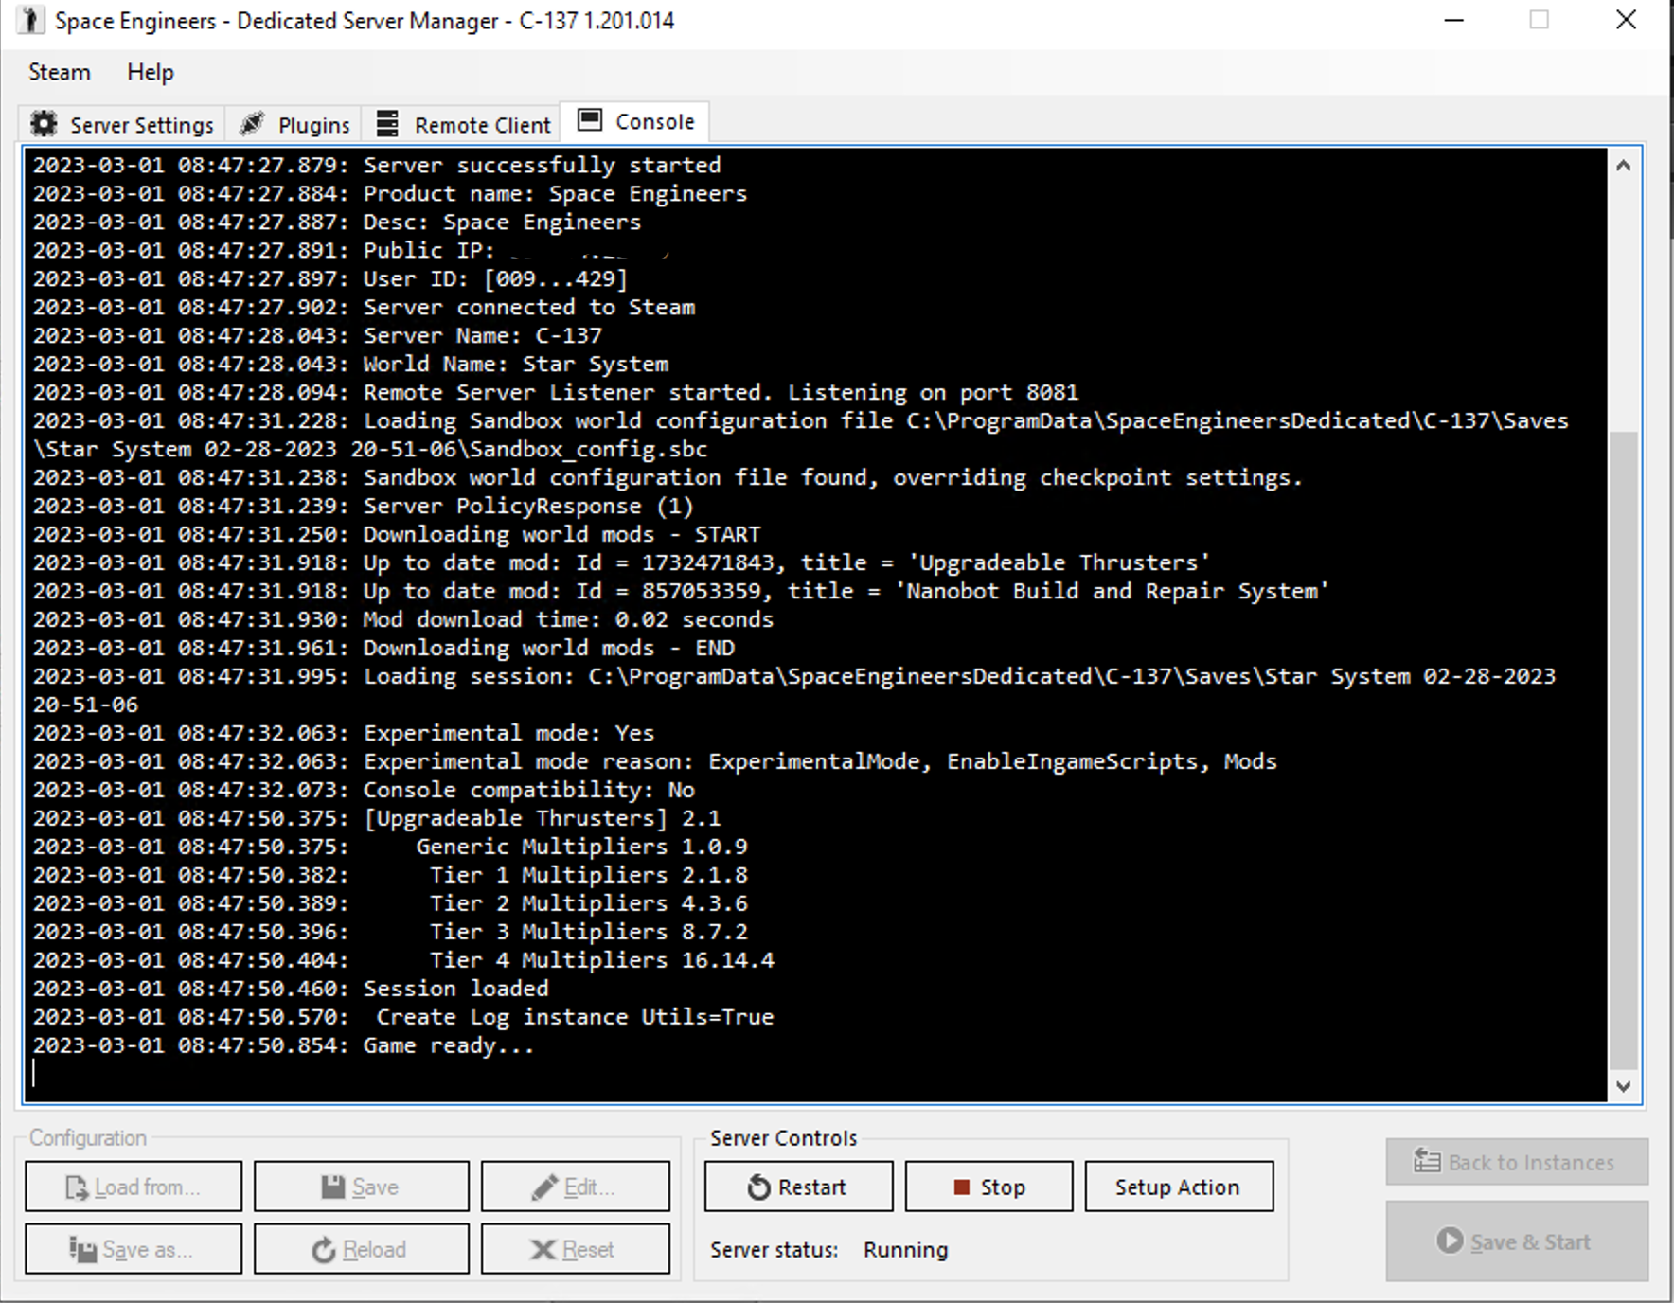The width and height of the screenshot is (1674, 1303).
Task: Click the X icon on Reset
Action: (x=543, y=1250)
